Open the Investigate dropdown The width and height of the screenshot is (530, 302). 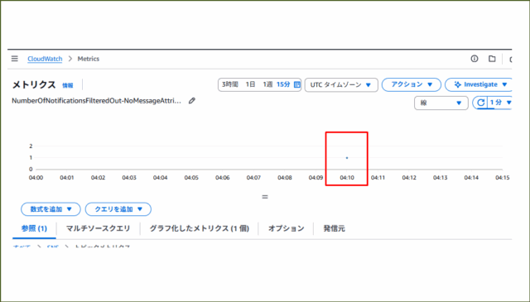[479, 84]
